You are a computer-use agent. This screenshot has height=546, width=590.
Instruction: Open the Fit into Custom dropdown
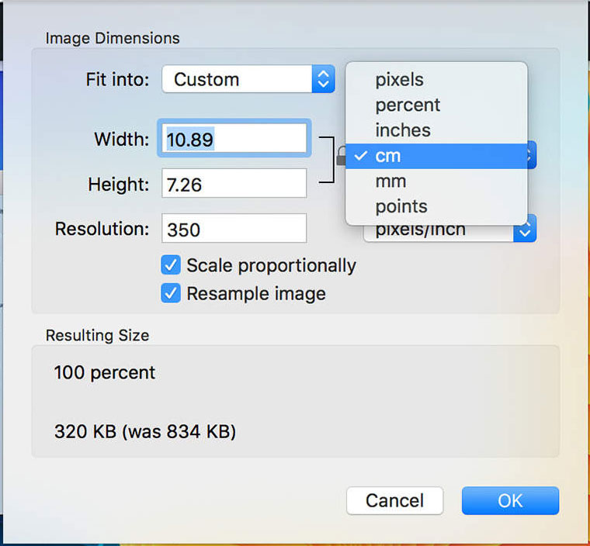(237, 79)
